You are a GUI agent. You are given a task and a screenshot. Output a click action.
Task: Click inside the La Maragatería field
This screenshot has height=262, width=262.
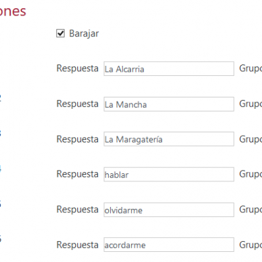[x=169, y=139]
